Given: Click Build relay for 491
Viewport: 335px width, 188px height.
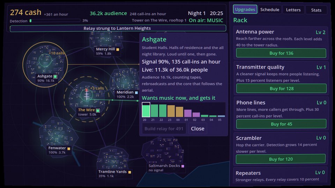Looking at the screenshot, I should click(x=164, y=128).
